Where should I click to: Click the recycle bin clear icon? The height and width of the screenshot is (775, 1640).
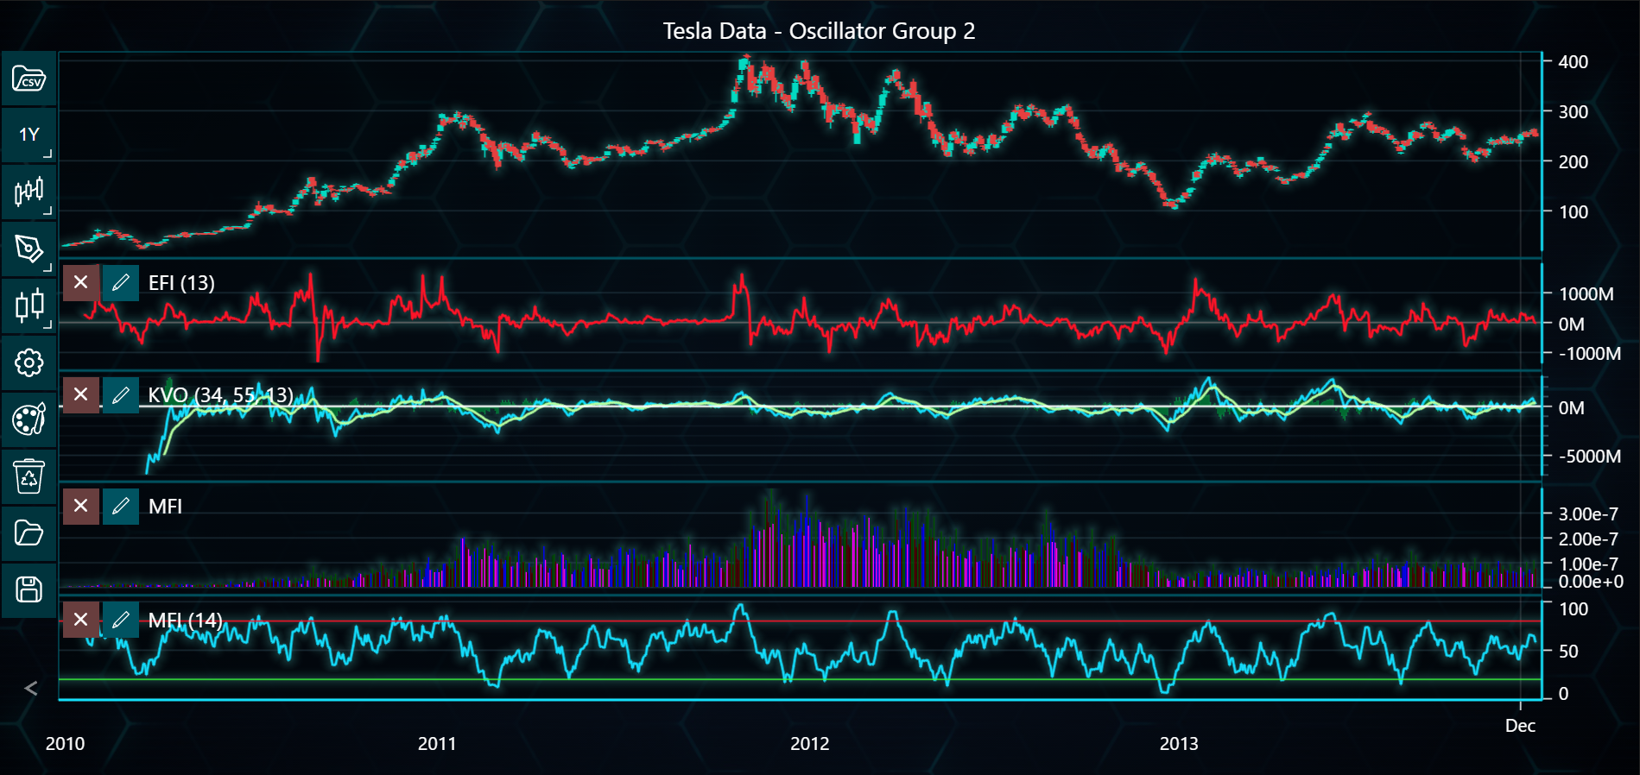(x=28, y=476)
